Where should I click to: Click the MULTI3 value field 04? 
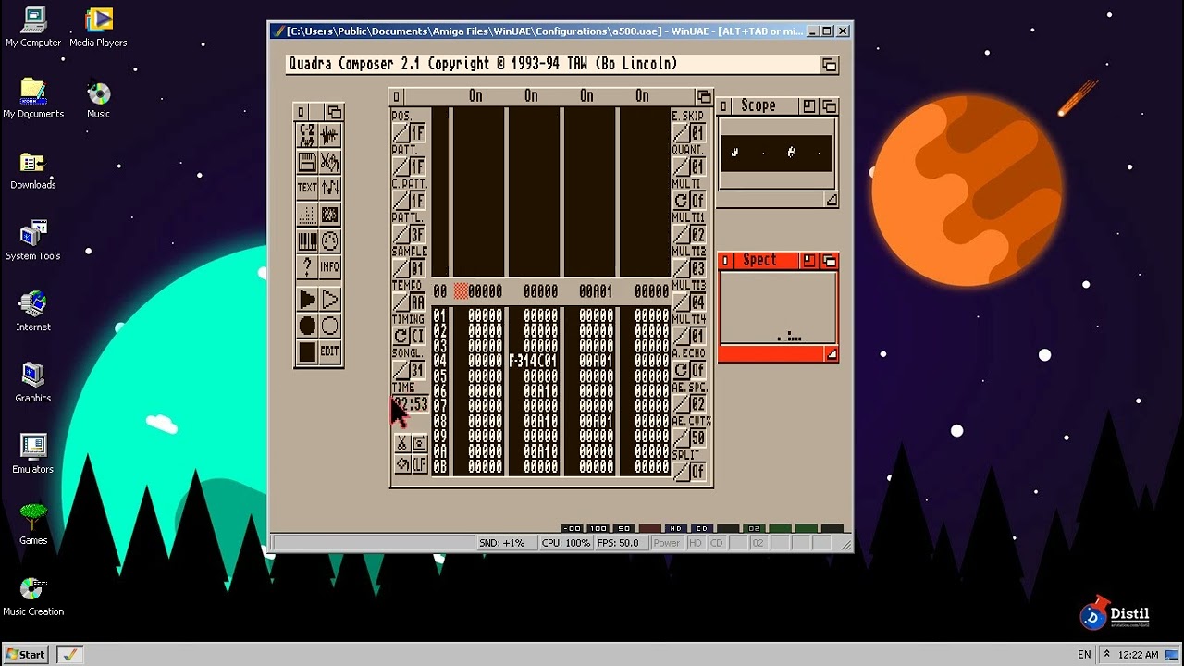pyautogui.click(x=697, y=302)
